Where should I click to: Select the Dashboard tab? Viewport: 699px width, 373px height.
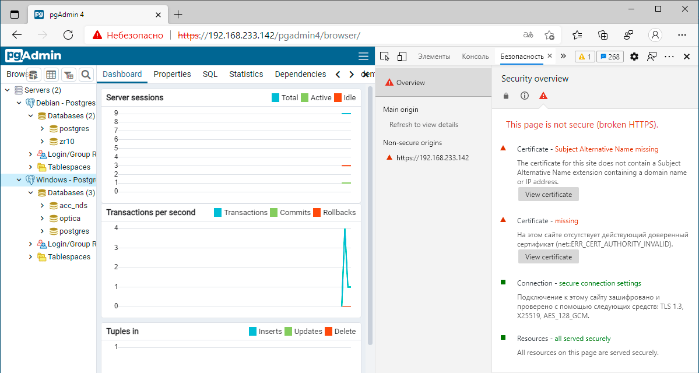pos(122,75)
